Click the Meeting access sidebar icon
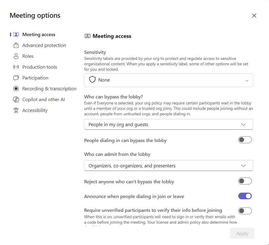The image size is (269, 245). pos(16,35)
